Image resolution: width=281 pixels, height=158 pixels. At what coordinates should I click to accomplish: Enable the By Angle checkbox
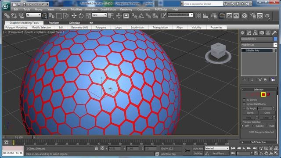pos(244,108)
